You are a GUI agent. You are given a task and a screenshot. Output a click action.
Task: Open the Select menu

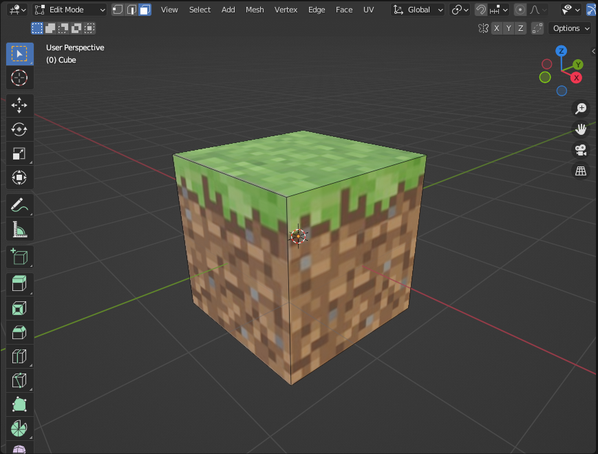click(x=200, y=10)
